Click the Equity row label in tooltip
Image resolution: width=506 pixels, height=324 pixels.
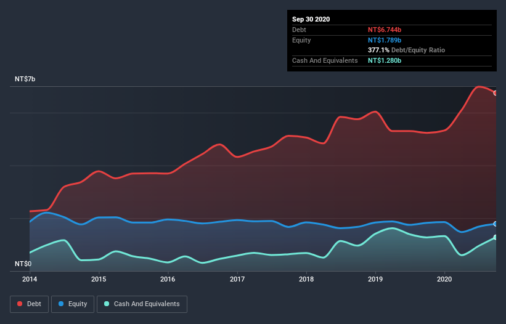[x=301, y=40]
